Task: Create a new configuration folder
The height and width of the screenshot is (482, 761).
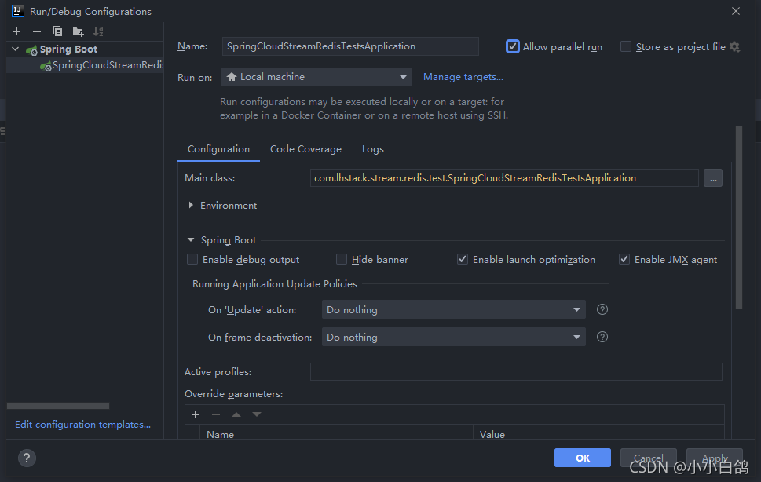Action: coord(78,32)
